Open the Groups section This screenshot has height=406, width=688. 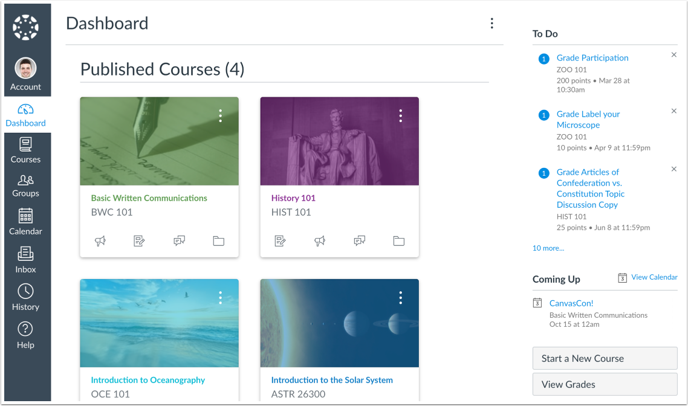(25, 186)
